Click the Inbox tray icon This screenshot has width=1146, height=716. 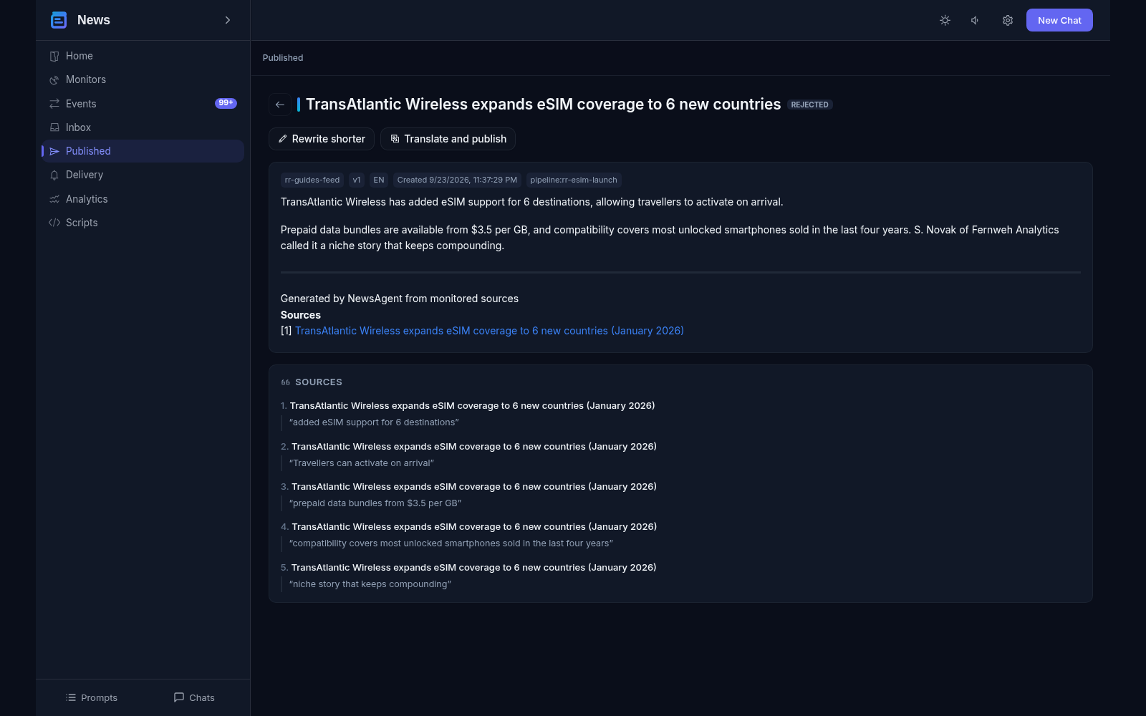point(54,127)
